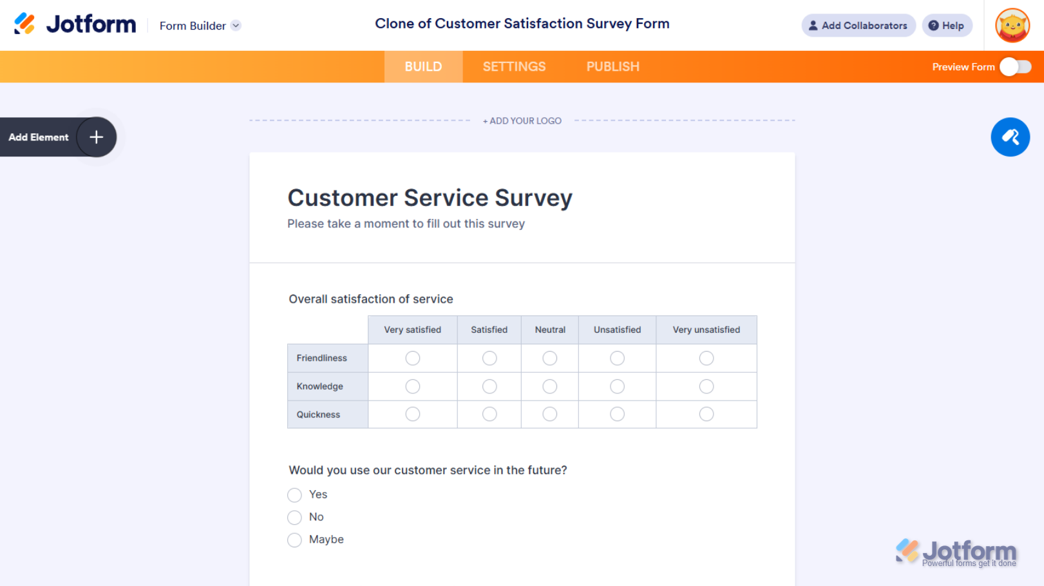Click the Add Your Logo link
Viewport: 1044px width, 586px height.
click(x=522, y=121)
